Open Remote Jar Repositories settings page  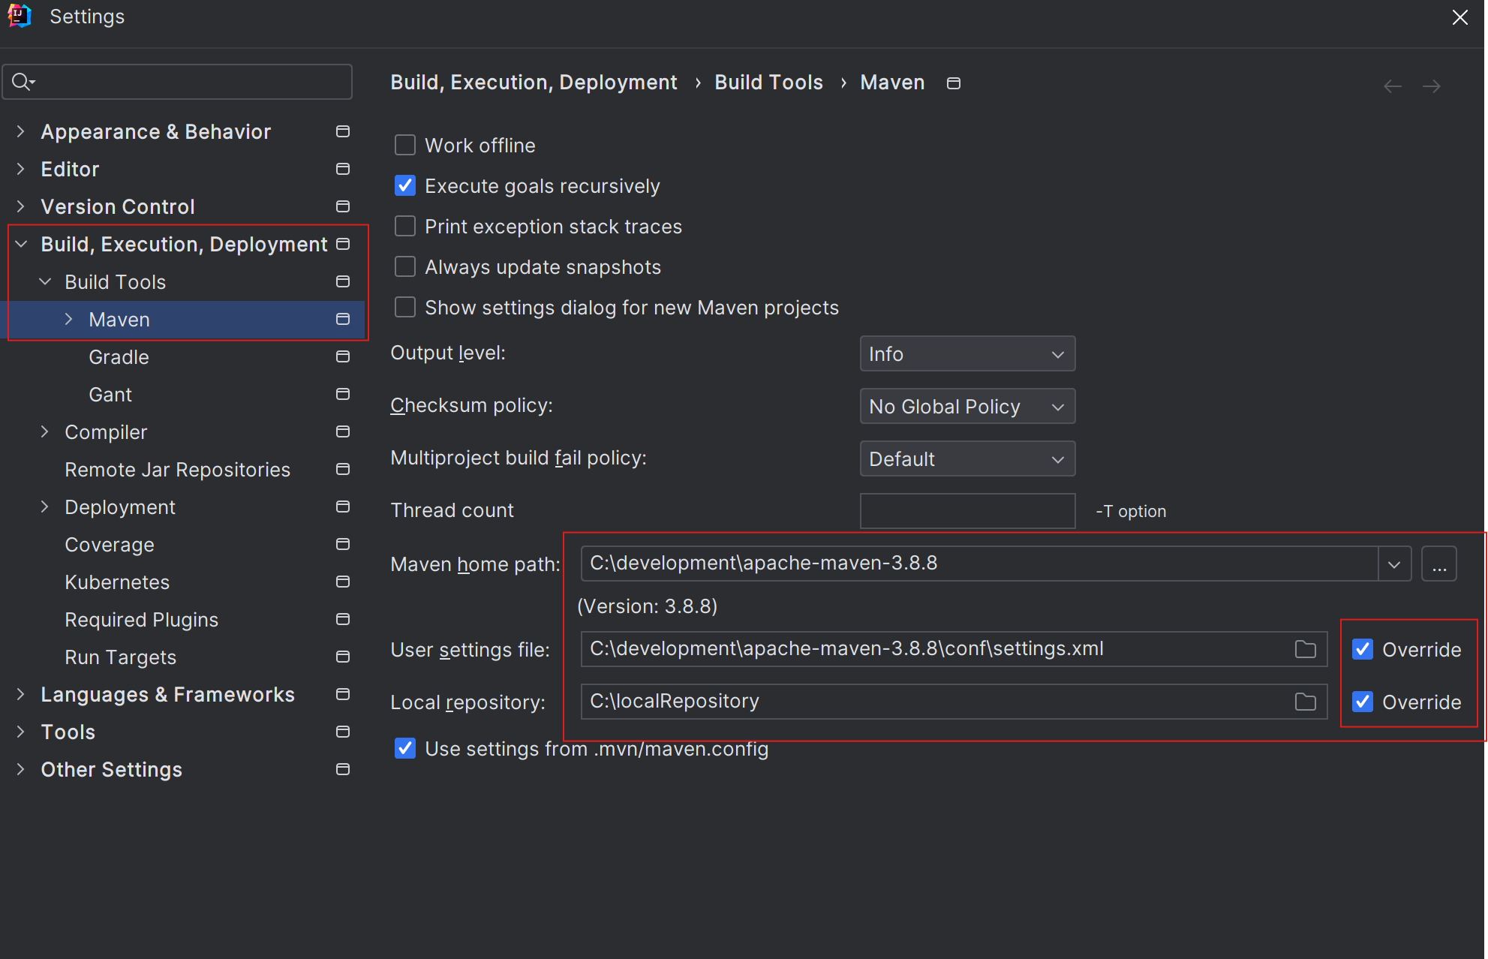pyautogui.click(x=177, y=470)
